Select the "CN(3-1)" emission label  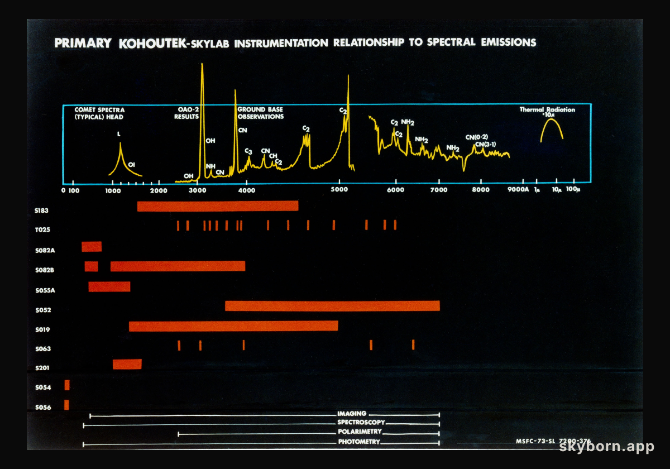point(485,144)
